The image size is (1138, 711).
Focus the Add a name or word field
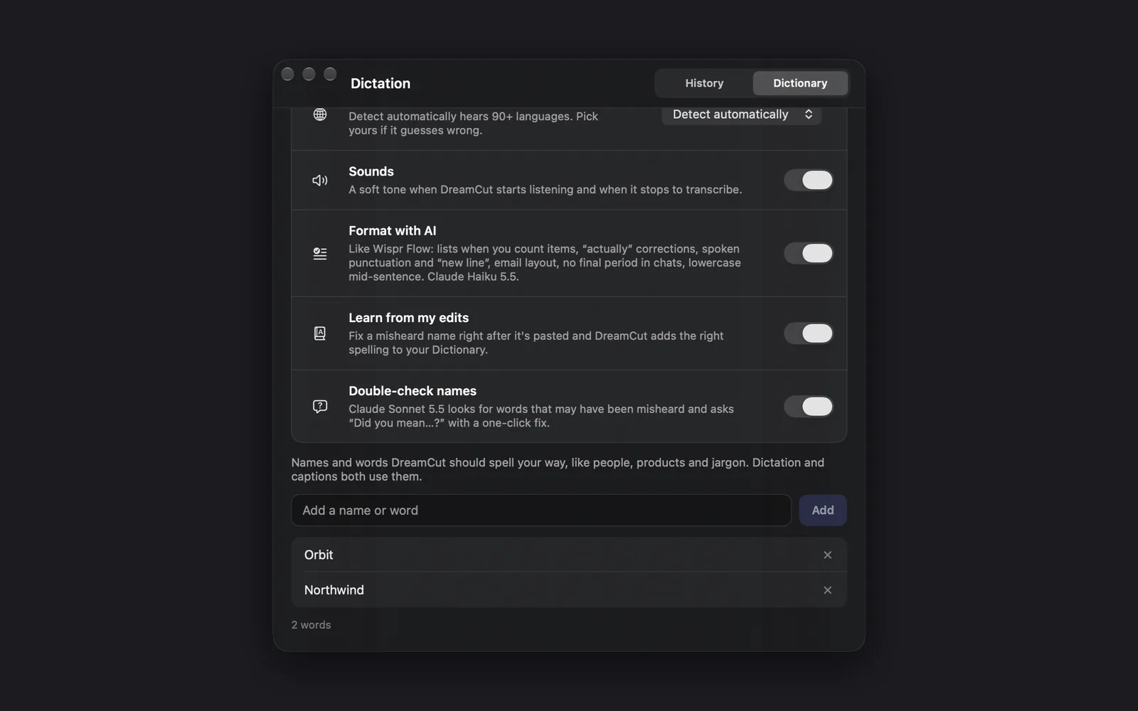pos(541,510)
